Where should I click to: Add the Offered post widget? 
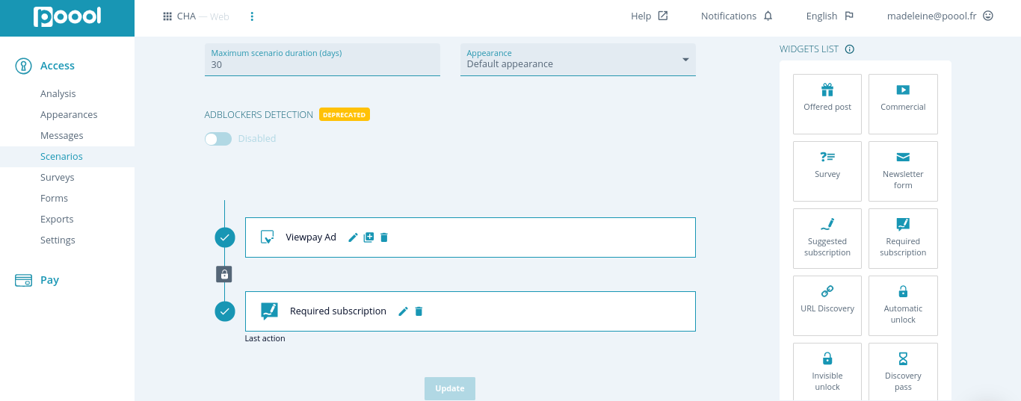(827, 104)
